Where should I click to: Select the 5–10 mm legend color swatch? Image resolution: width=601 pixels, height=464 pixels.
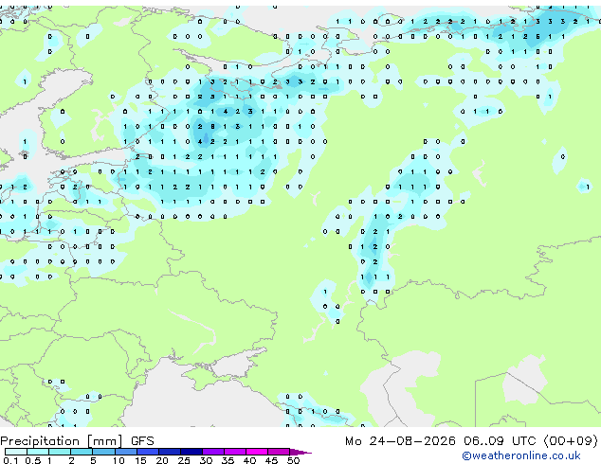(x=103, y=452)
